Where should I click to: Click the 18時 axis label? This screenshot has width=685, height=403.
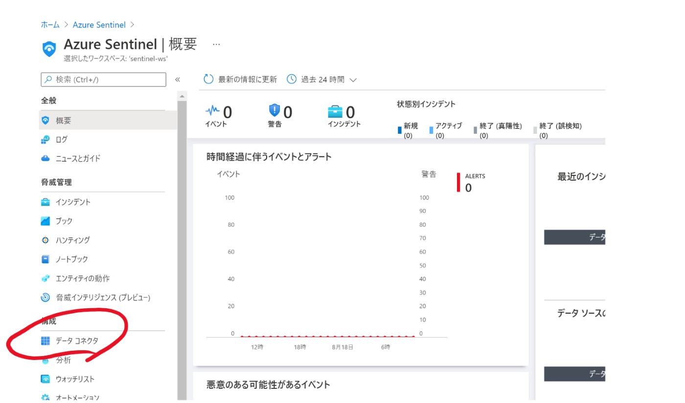pyautogui.click(x=300, y=347)
